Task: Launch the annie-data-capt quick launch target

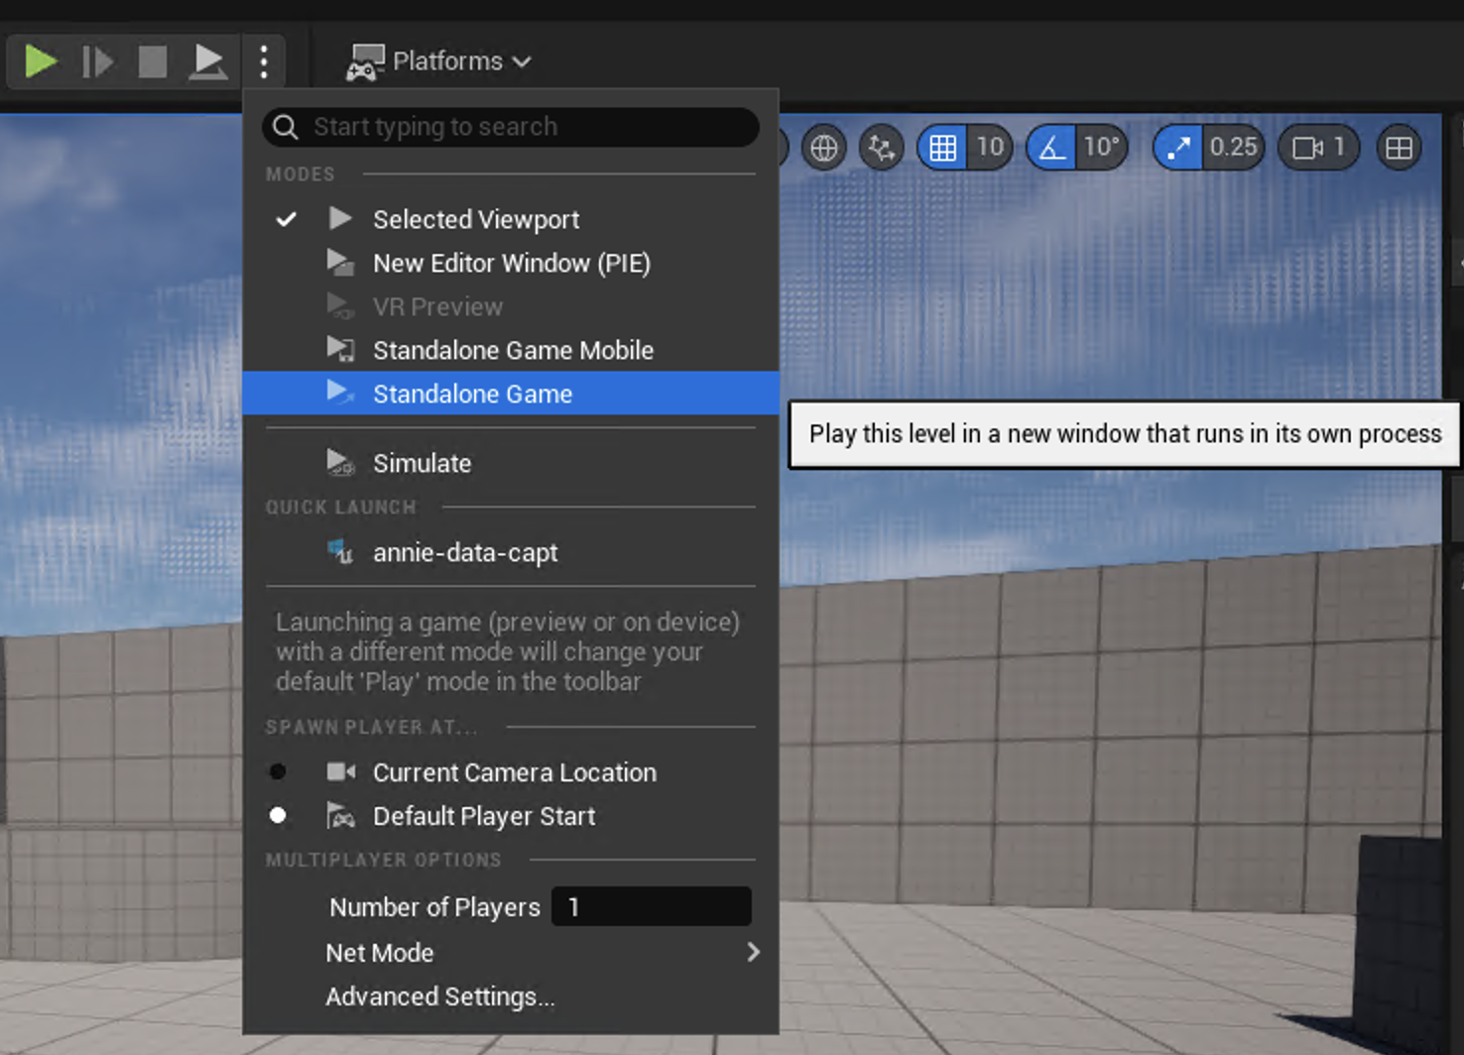Action: click(464, 552)
